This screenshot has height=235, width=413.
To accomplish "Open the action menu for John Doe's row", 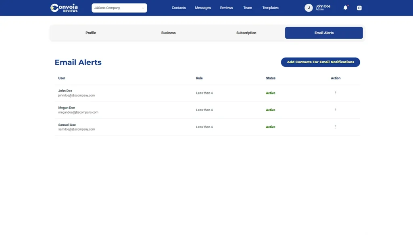I will (x=336, y=93).
